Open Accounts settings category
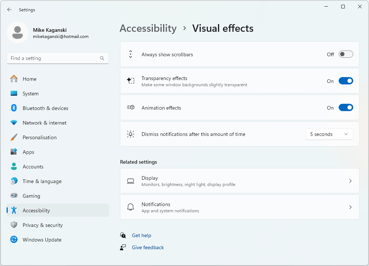The height and width of the screenshot is (266, 369). (x=58, y=166)
